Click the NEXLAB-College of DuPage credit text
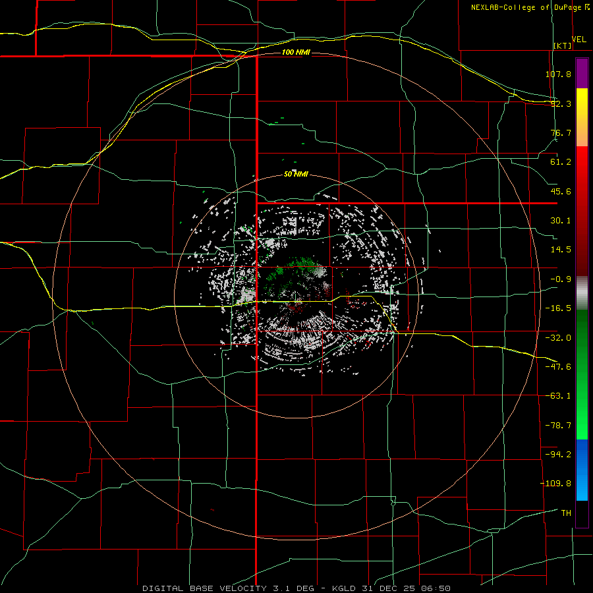593x593 pixels. [x=526, y=7]
